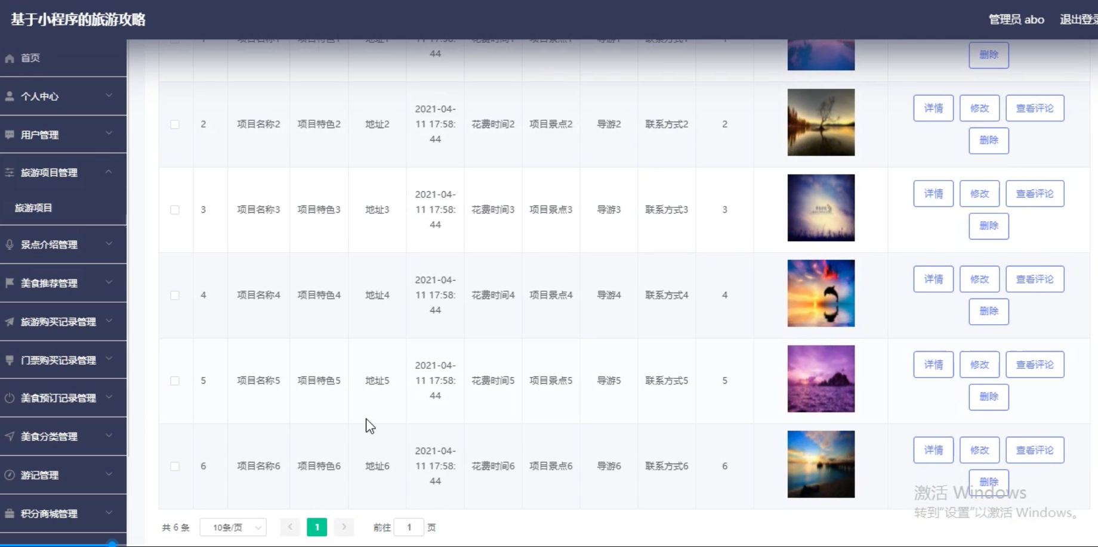Image resolution: width=1098 pixels, height=547 pixels.
Task: Click the flag icon beside 美食推荐管理
Action: coord(10,283)
